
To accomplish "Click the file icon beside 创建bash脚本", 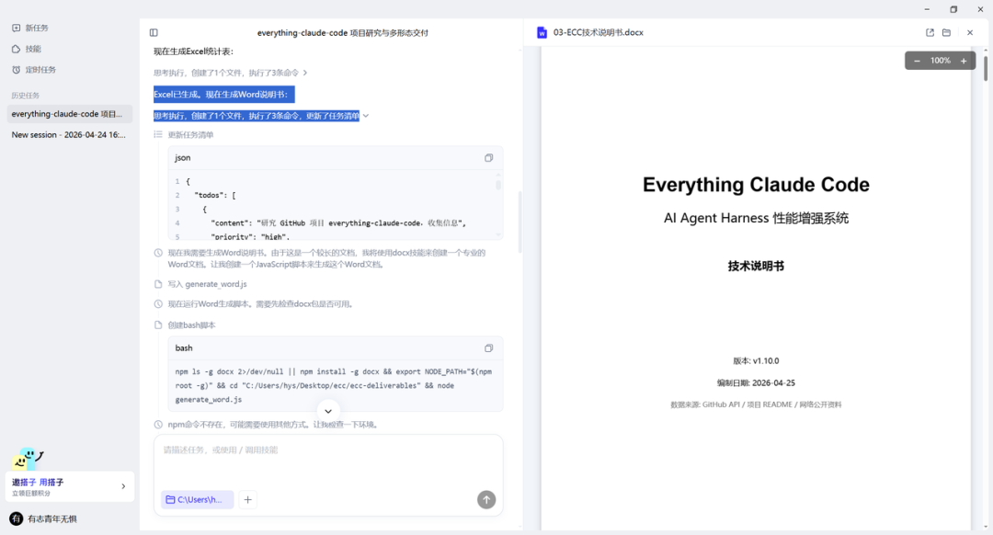I will coord(158,325).
